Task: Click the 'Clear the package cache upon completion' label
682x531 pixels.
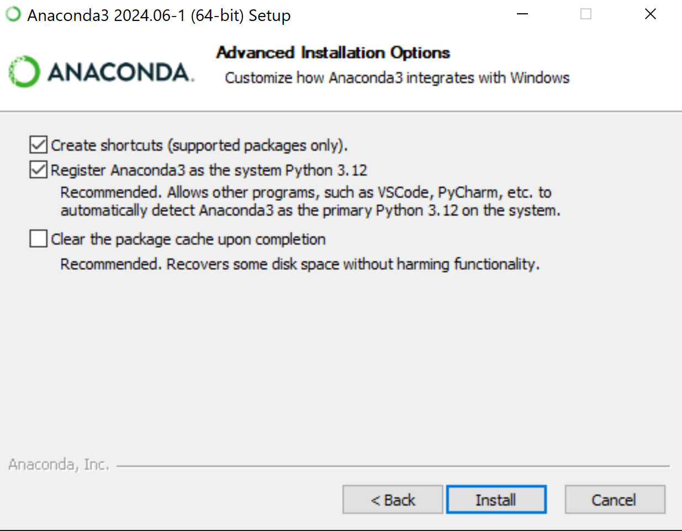Action: click(x=188, y=239)
